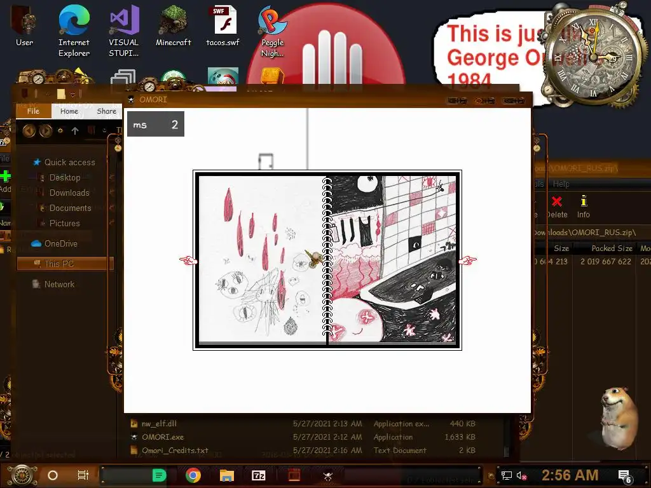Click the right sketchbook page drawing
This screenshot has height=488, width=651.
(393, 259)
